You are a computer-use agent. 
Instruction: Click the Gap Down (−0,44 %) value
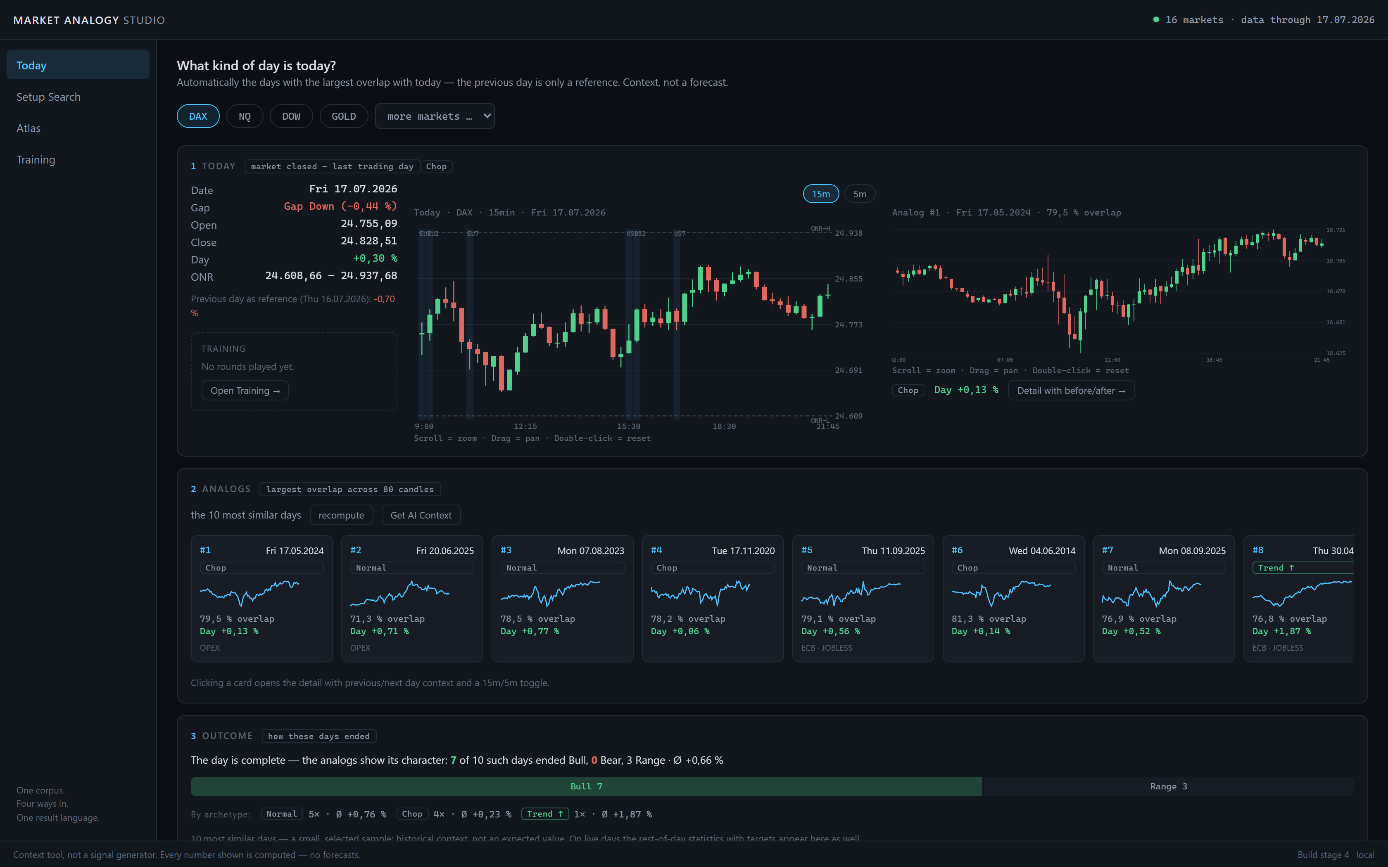point(340,206)
